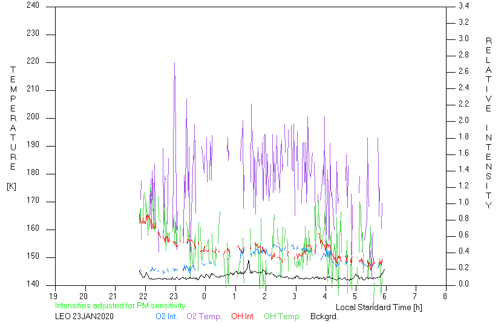
Task: Click the 22 hour time axis label
Action: tap(144, 297)
